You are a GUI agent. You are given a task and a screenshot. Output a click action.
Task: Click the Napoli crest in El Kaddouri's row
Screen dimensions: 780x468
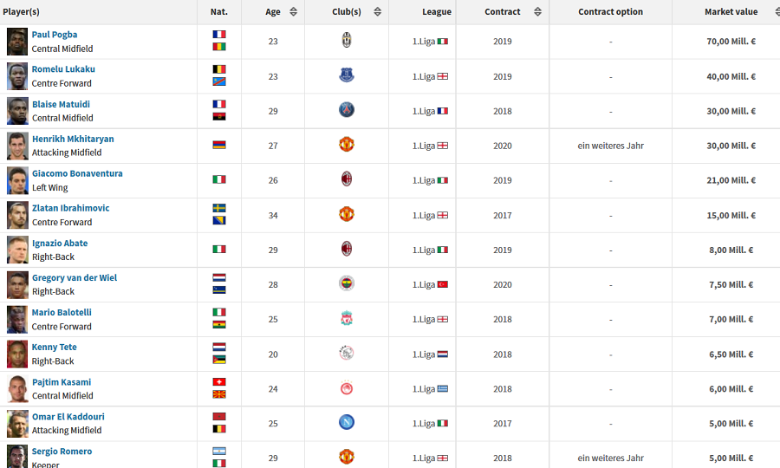(347, 422)
